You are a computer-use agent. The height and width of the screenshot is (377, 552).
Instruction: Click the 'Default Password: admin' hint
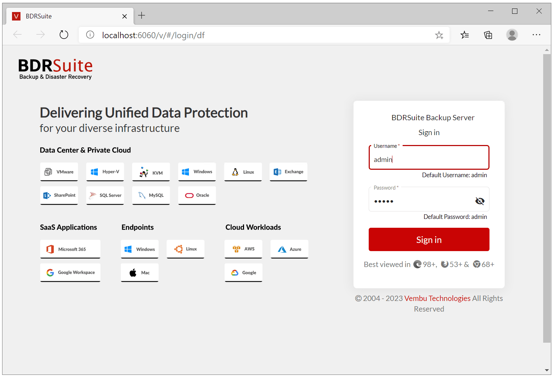click(x=455, y=217)
